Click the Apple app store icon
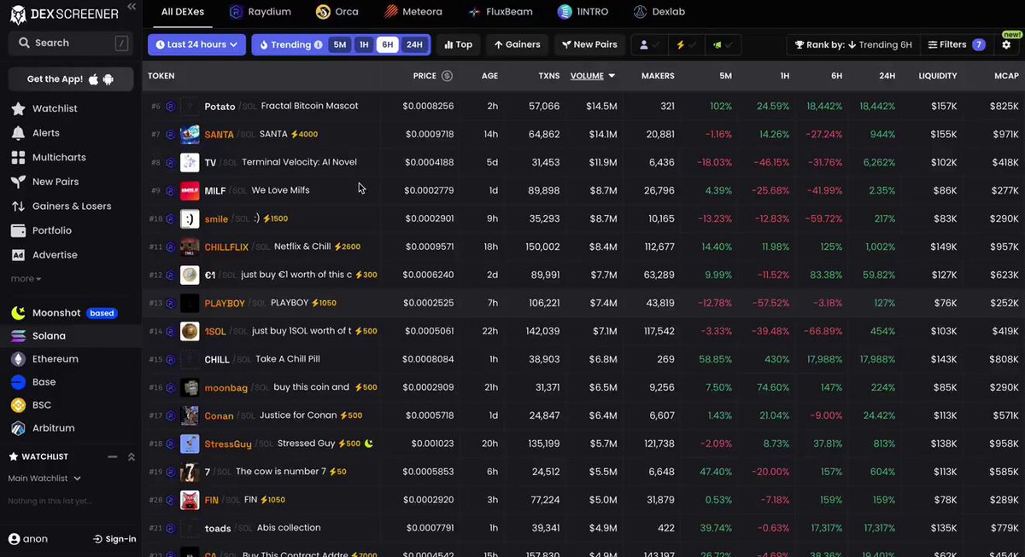1025x557 pixels. (x=93, y=79)
